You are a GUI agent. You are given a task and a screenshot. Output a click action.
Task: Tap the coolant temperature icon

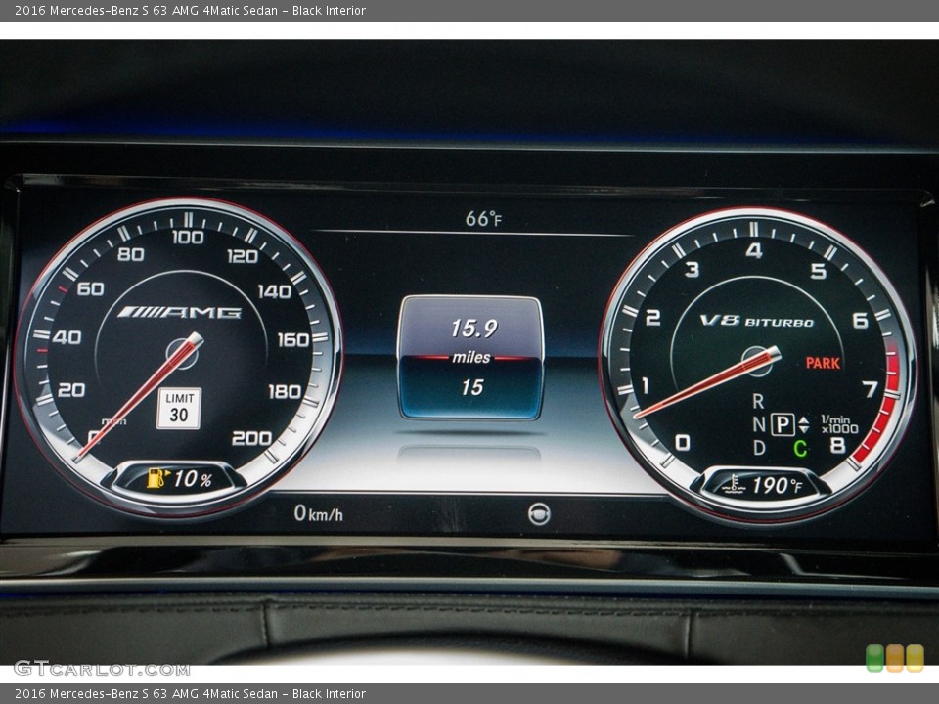coord(734,484)
